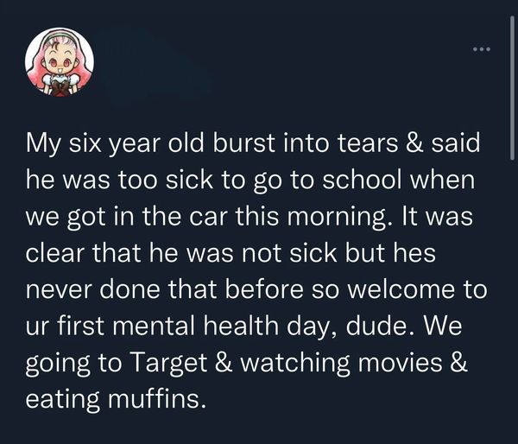
Task: Click the word "before" in the tweet
Action: click(x=264, y=289)
